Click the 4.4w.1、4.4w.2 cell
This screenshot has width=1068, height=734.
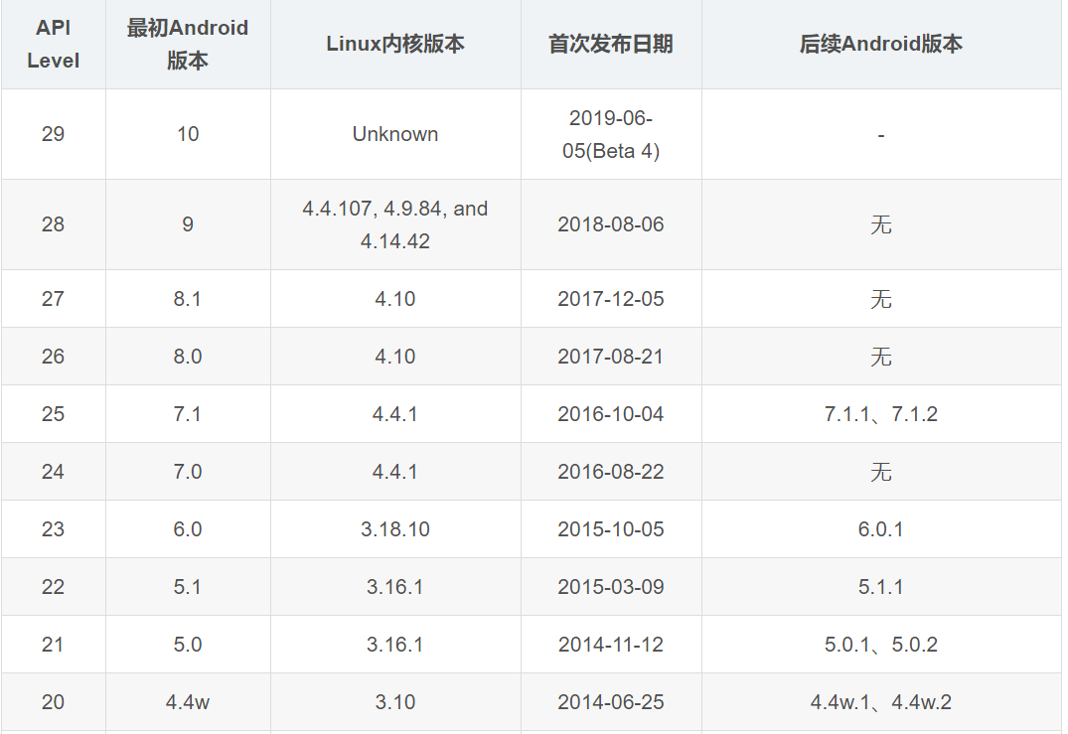click(x=881, y=702)
